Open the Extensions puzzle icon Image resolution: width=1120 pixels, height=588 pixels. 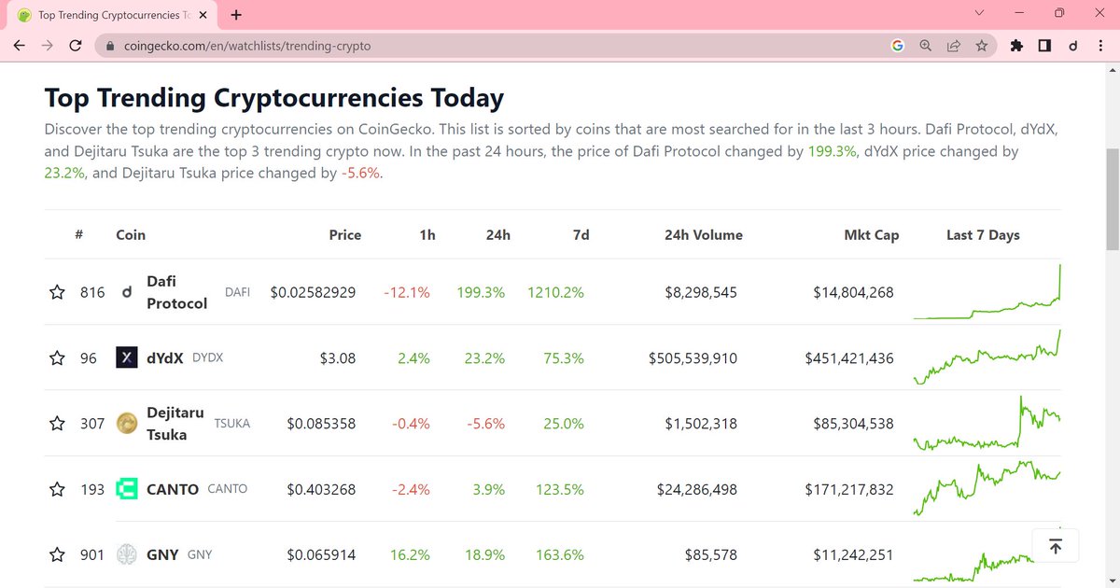tap(1017, 45)
